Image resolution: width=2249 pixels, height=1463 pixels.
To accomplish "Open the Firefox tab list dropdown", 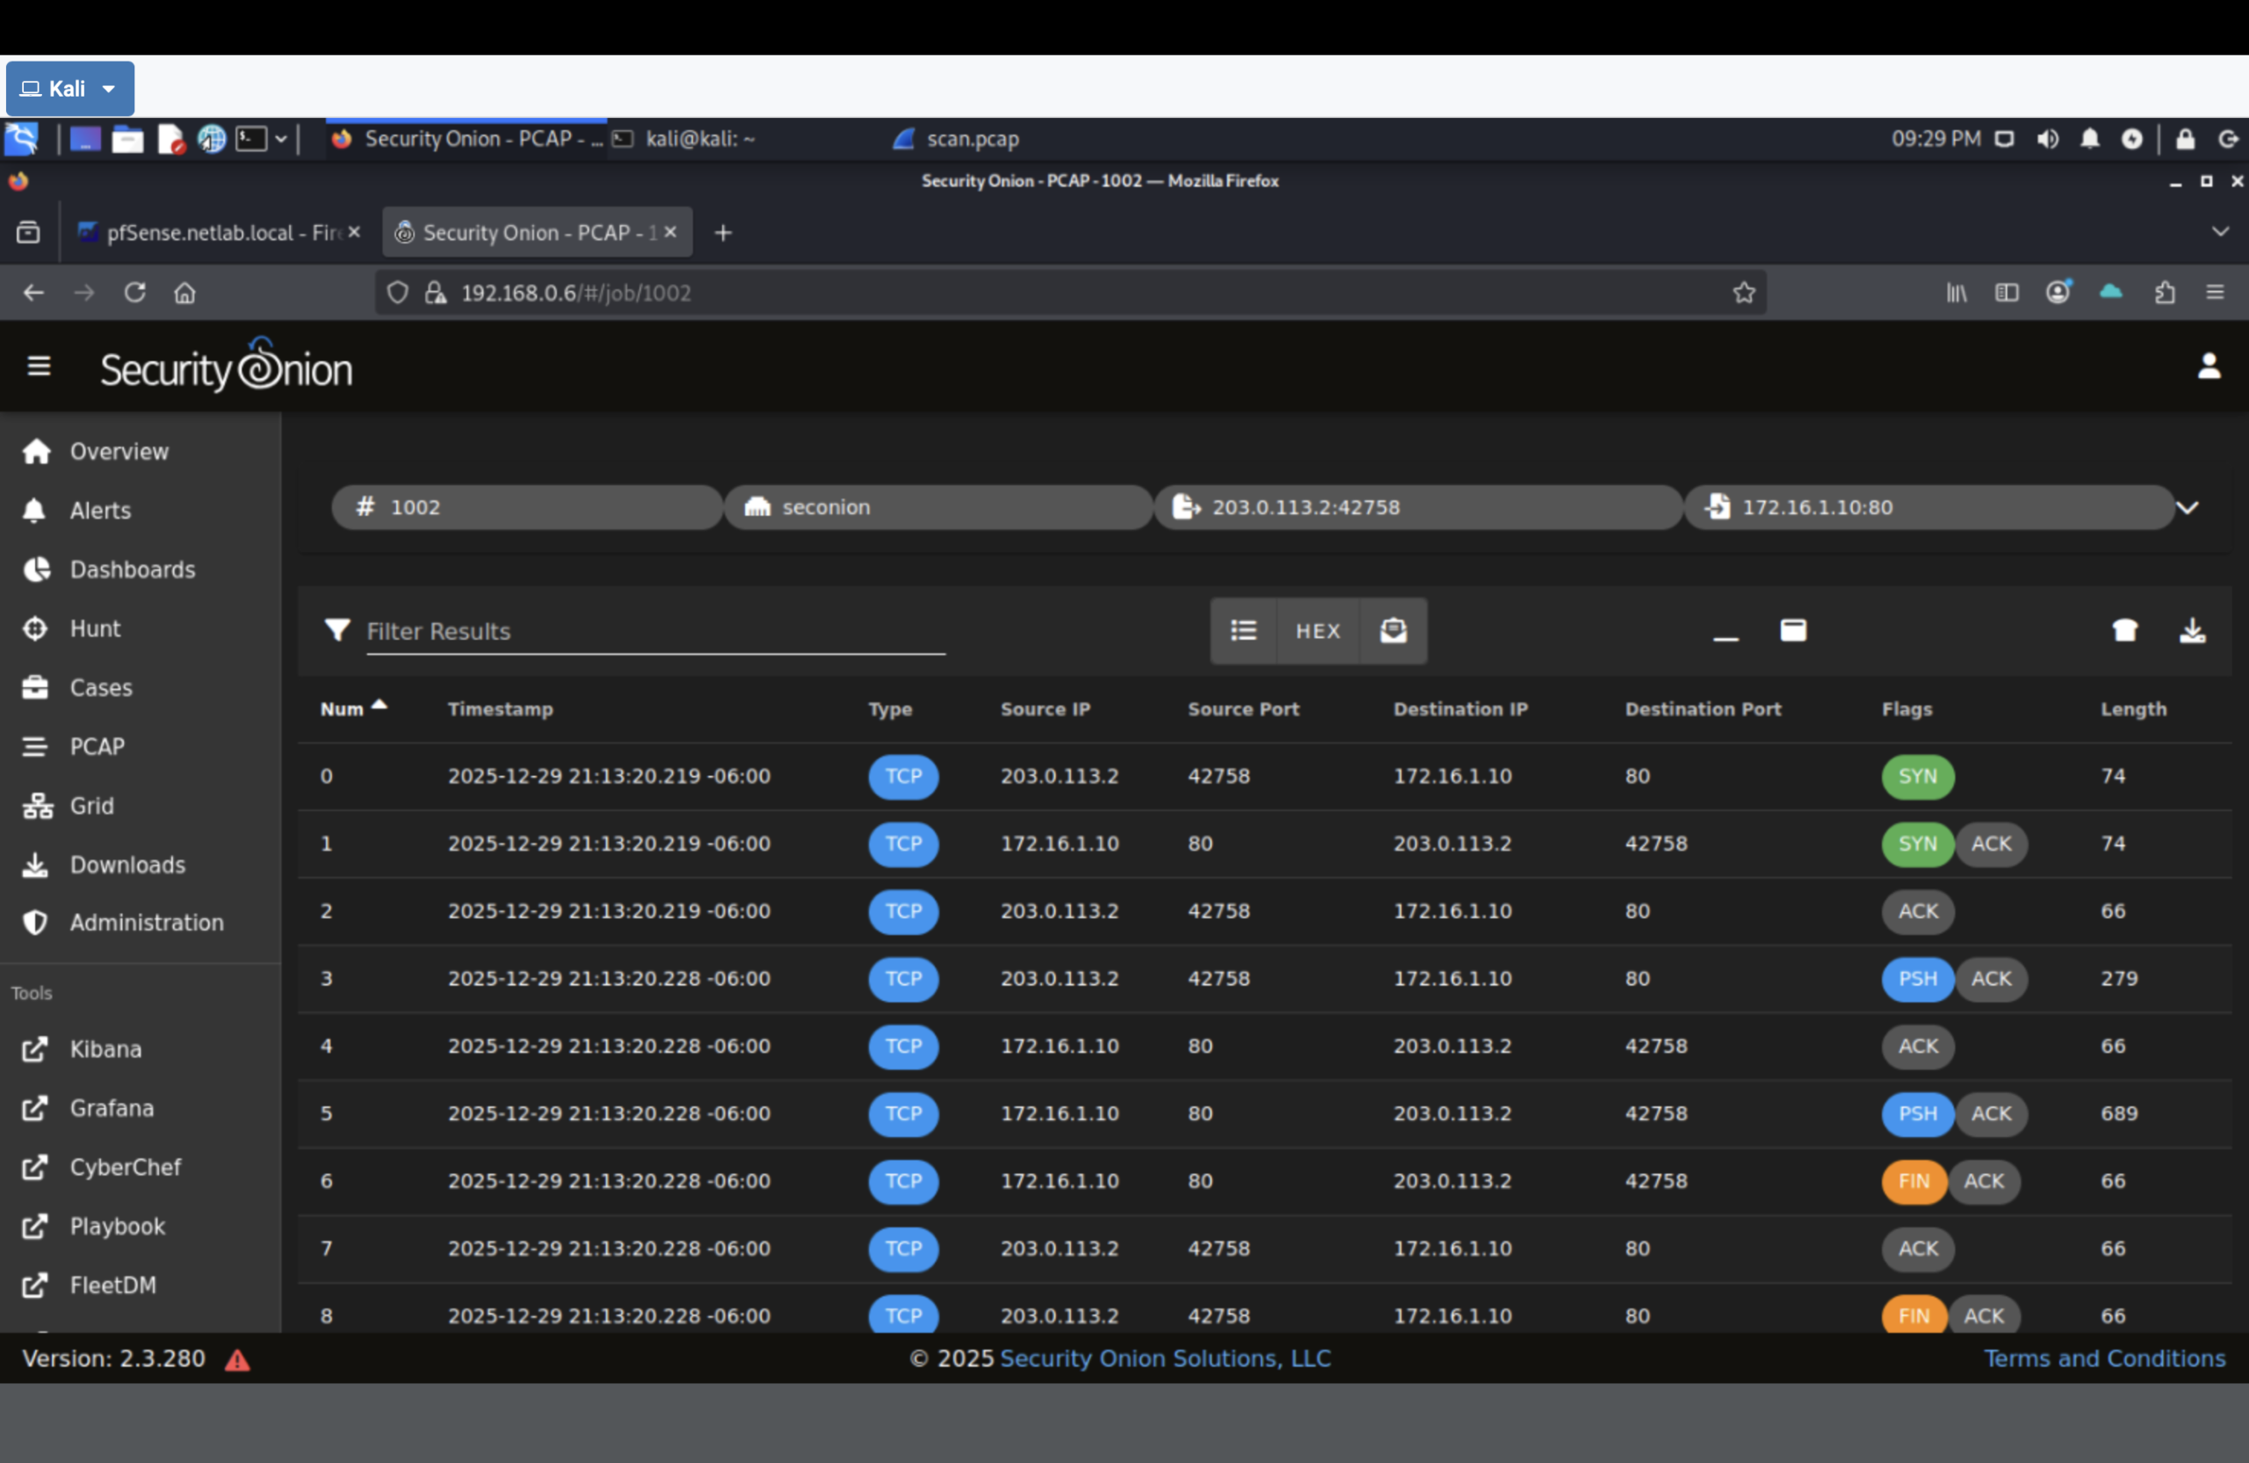I will coord(2219,232).
